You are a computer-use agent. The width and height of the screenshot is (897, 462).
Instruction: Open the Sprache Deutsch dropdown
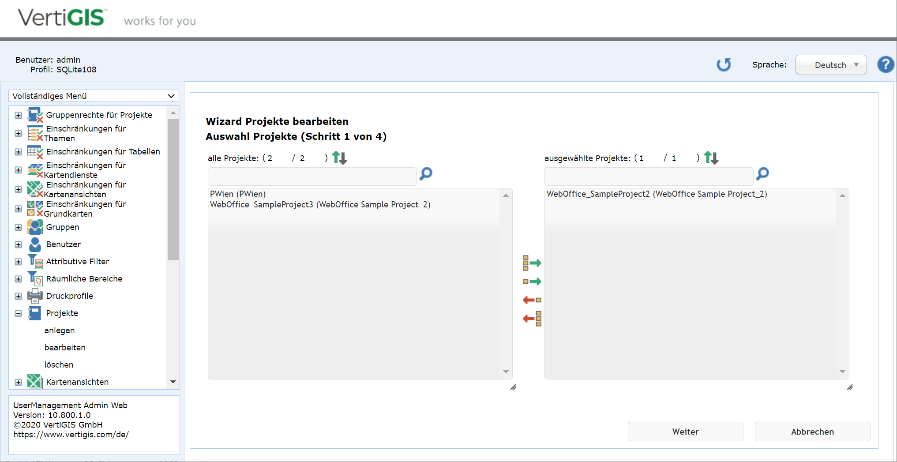click(831, 65)
